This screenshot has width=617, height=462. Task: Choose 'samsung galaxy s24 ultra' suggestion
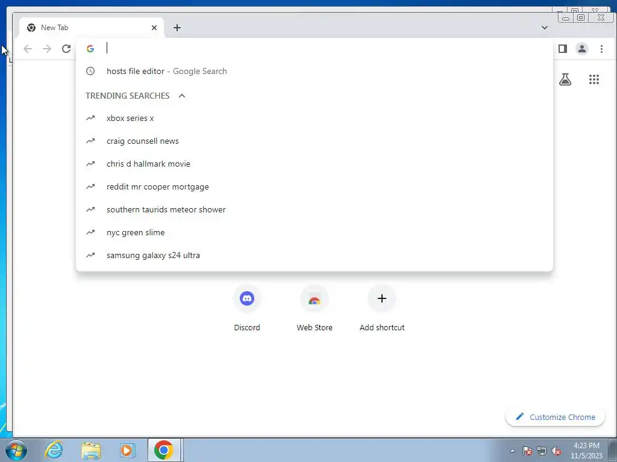pos(315,255)
